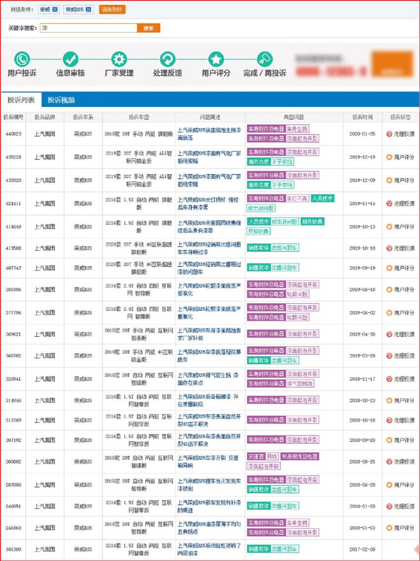Click the 投诉状态 column header
Screen dimensions: 420x561
[x=401, y=117]
